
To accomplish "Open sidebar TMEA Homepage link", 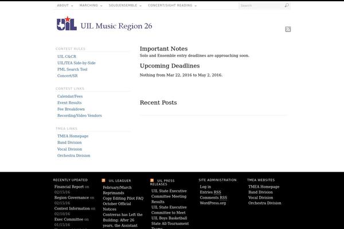I will tap(73, 136).
